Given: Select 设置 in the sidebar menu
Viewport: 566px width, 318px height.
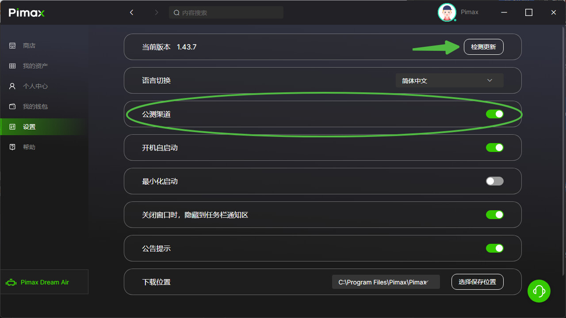Looking at the screenshot, I should point(29,127).
